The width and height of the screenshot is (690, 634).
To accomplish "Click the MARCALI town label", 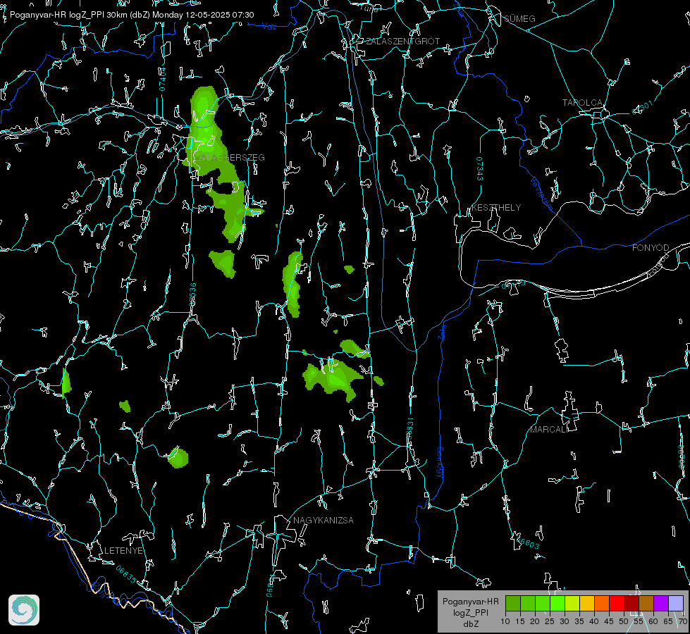I will coord(549,430).
